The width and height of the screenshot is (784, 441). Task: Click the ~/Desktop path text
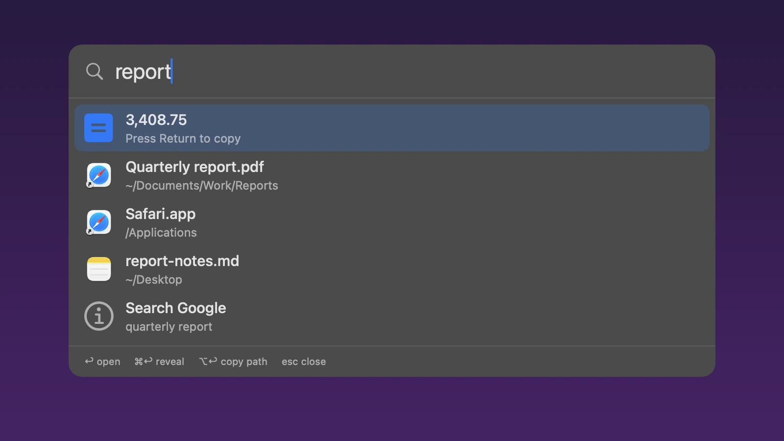point(153,280)
